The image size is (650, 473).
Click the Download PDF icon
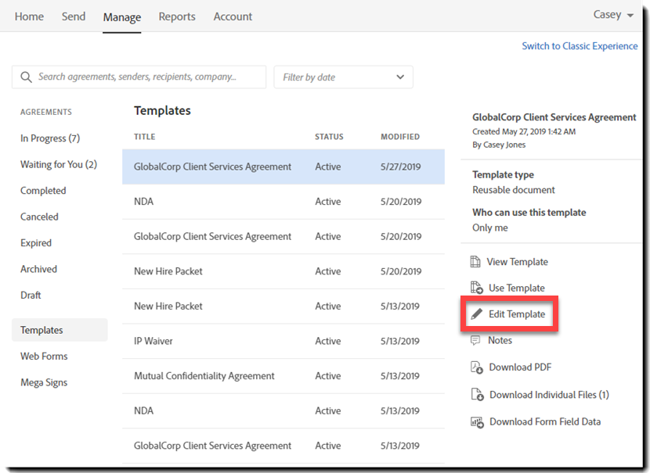coord(476,367)
